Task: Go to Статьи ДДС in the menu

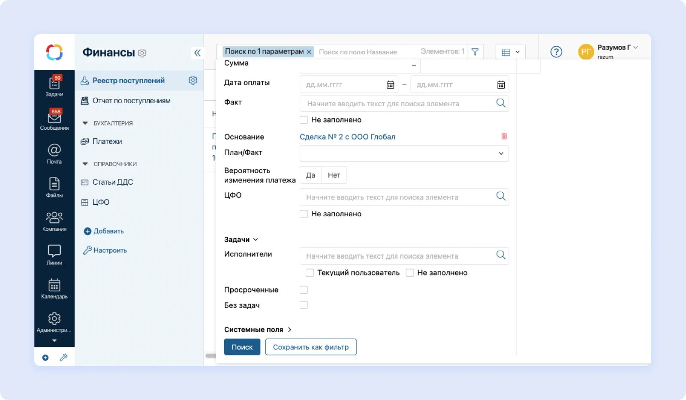Action: click(x=112, y=182)
